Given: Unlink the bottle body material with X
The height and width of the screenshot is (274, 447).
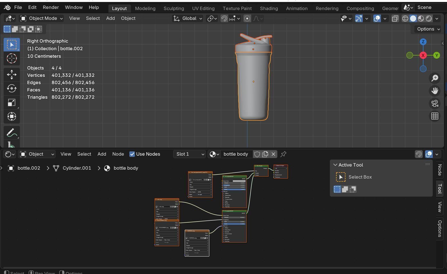Looking at the screenshot, I should tap(274, 154).
